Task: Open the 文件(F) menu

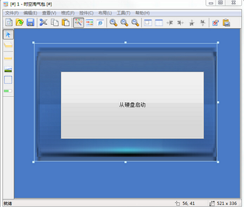Action: pyautogui.click(x=12, y=13)
